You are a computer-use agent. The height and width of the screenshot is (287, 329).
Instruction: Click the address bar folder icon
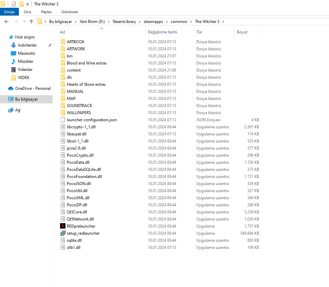coord(40,21)
